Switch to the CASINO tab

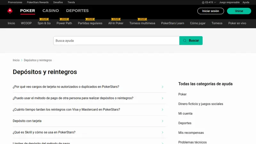[51, 11]
